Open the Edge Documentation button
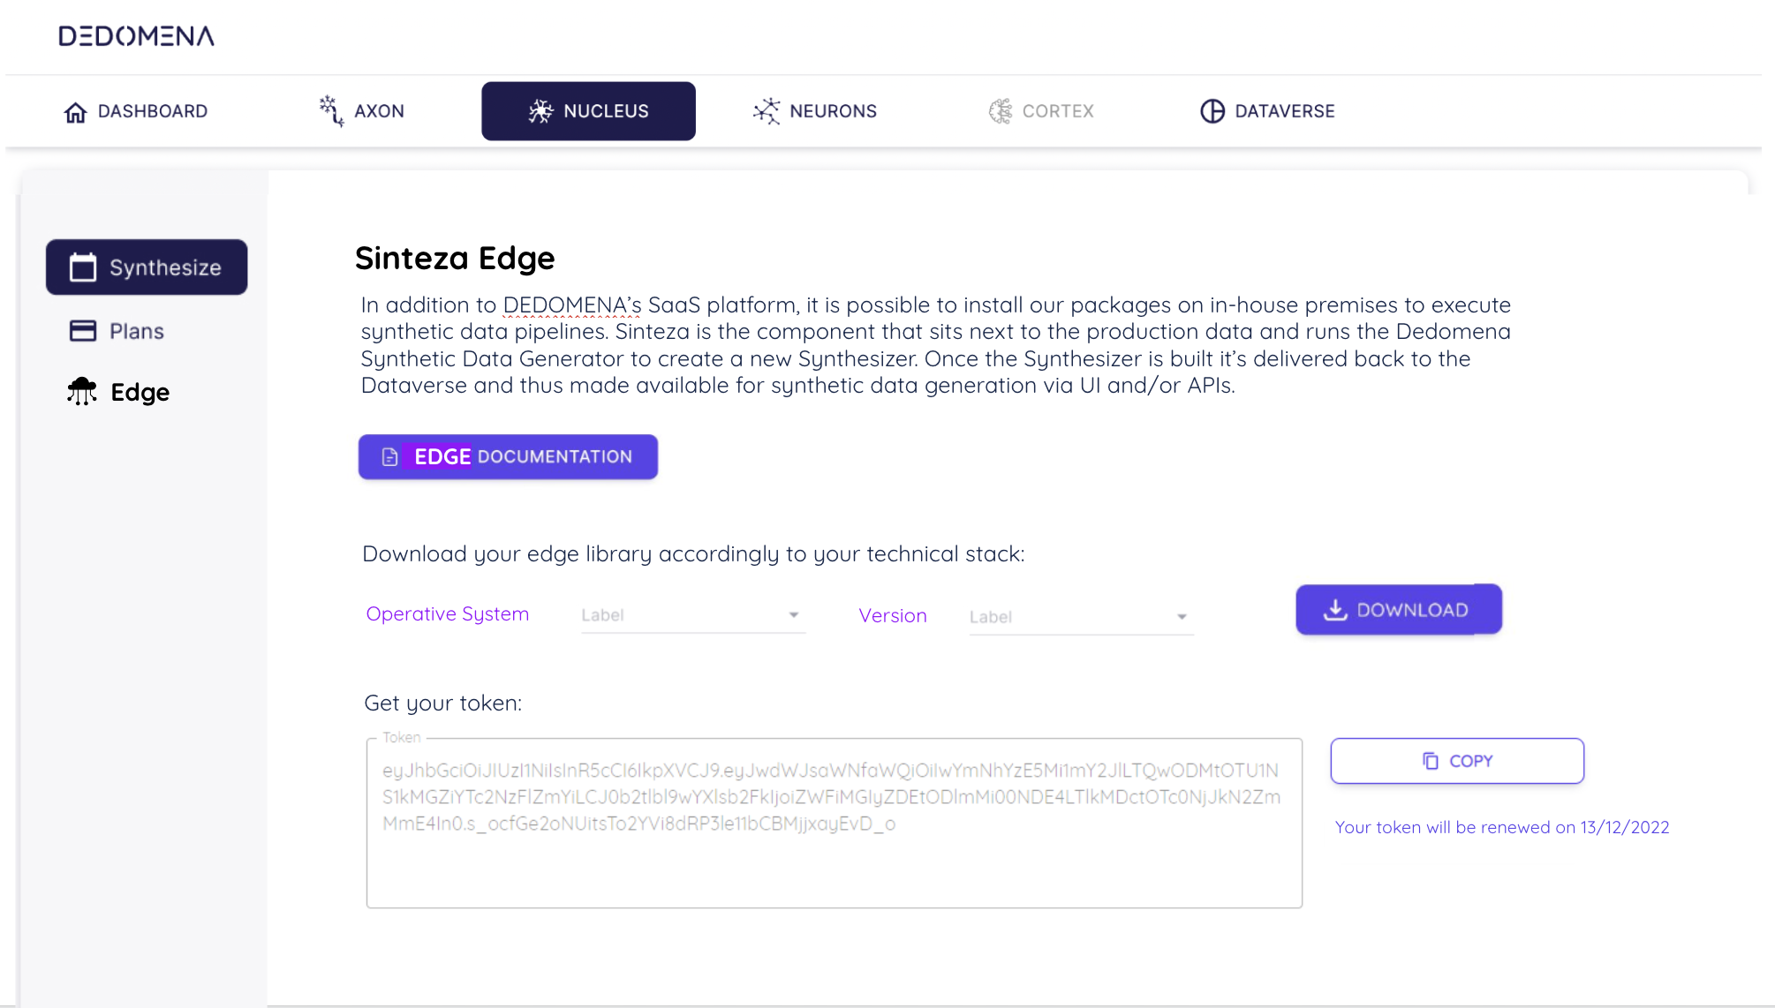This screenshot has width=1775, height=1008. 508,456
